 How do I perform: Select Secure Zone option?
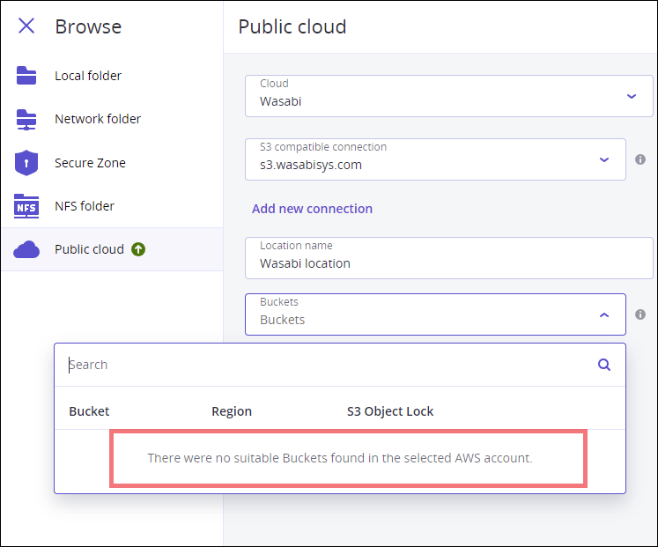coord(112,163)
